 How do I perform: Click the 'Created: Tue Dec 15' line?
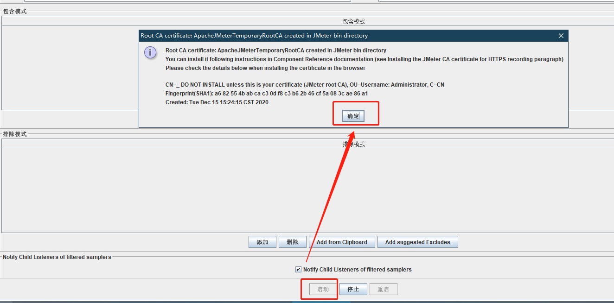217,102
